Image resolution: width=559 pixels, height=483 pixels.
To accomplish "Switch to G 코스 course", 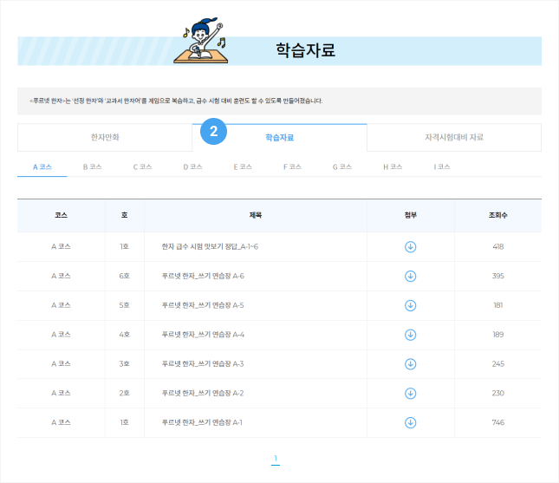I will click(x=341, y=166).
